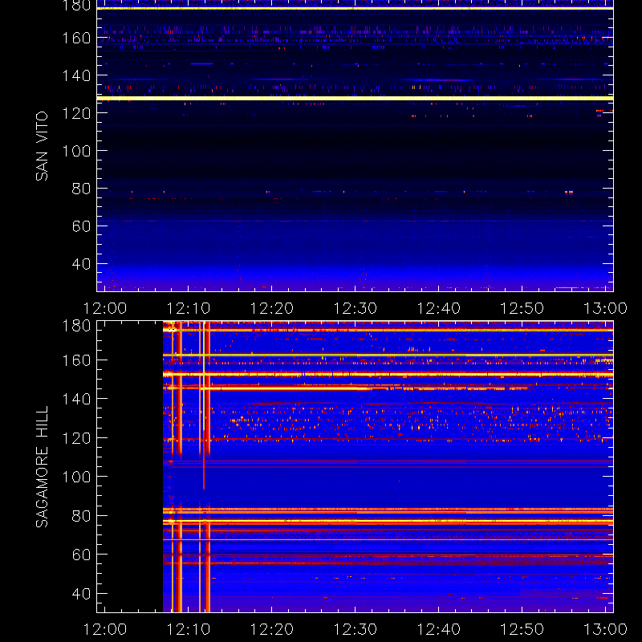Select the 180 frequency label on Sagamore Hill plot
Viewport: 642px width, 642px height.
click(x=76, y=326)
